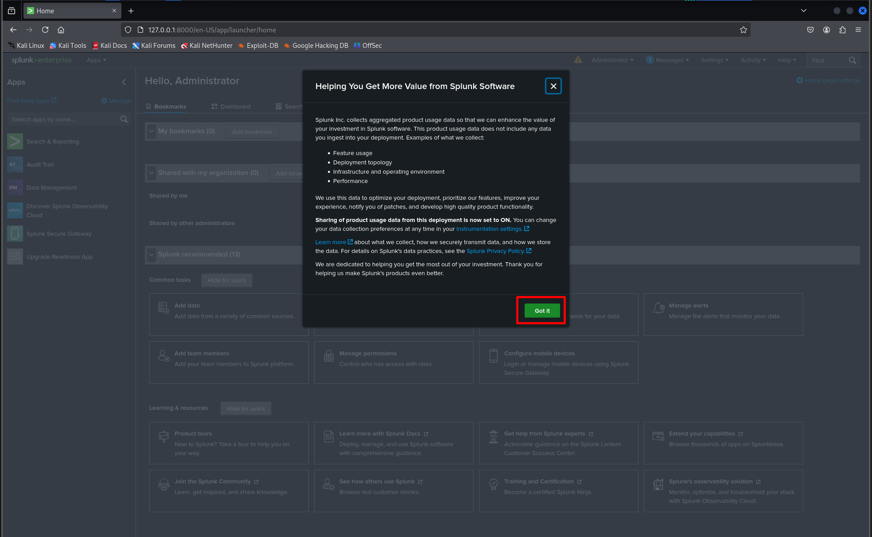Open the Upgrade Readiness App
Screen dimensions: 872x537
tap(59, 257)
